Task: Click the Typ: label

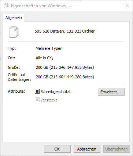Action: 12,48
